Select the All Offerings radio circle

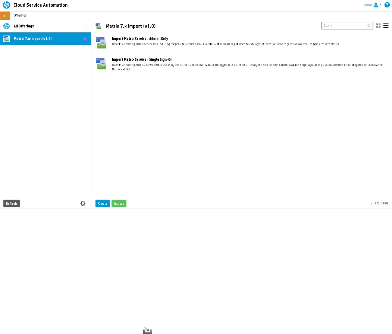click(85, 26)
